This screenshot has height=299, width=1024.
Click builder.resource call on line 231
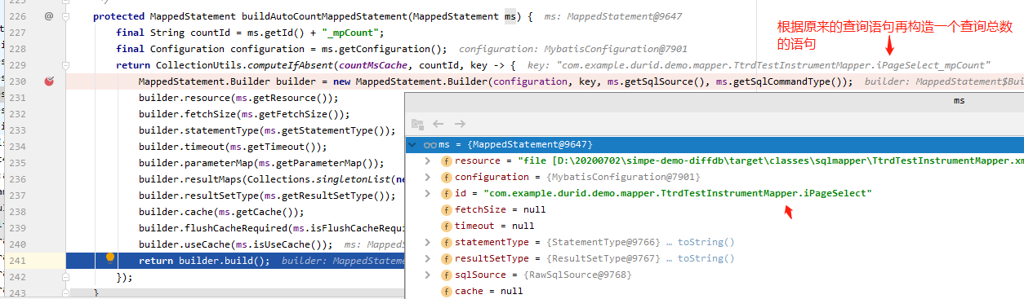click(184, 98)
